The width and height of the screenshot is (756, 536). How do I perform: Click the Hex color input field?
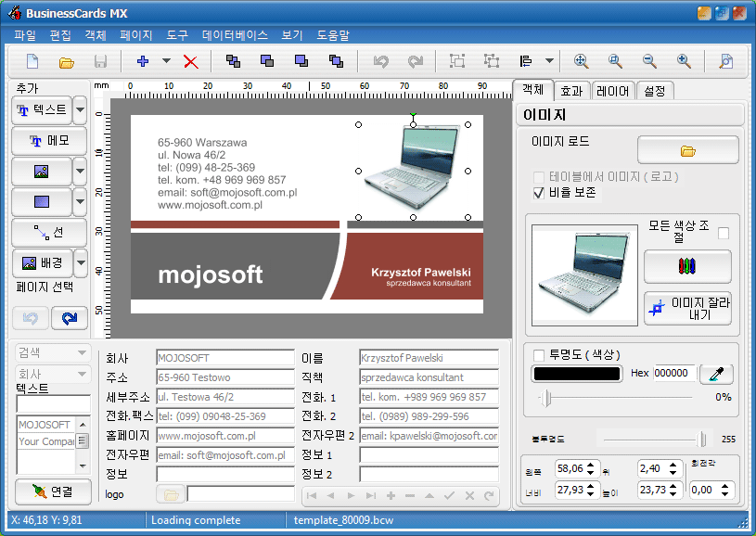click(x=674, y=373)
